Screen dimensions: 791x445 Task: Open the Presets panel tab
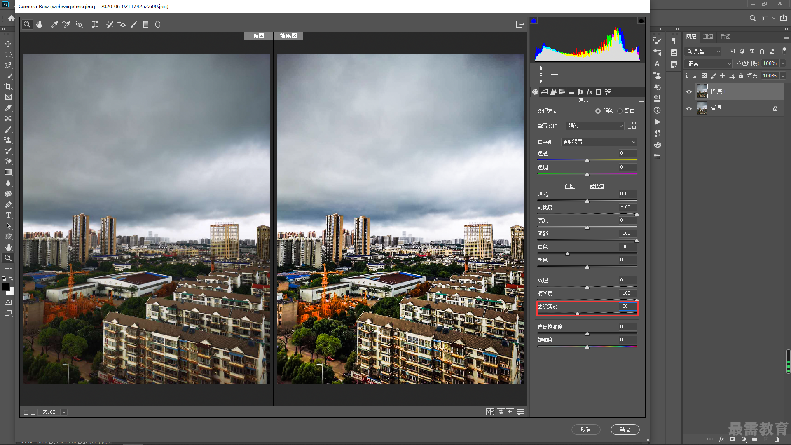(x=608, y=92)
